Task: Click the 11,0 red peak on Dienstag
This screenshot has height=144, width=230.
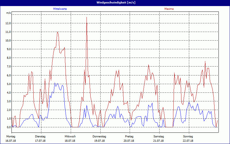Action: (57, 32)
